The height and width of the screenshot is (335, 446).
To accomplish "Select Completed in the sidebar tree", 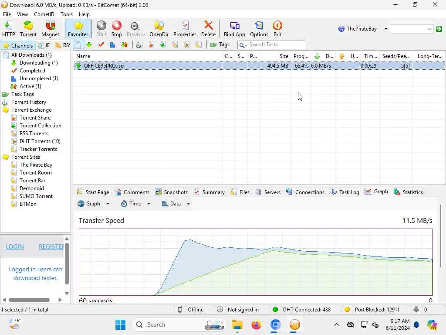I will point(32,71).
